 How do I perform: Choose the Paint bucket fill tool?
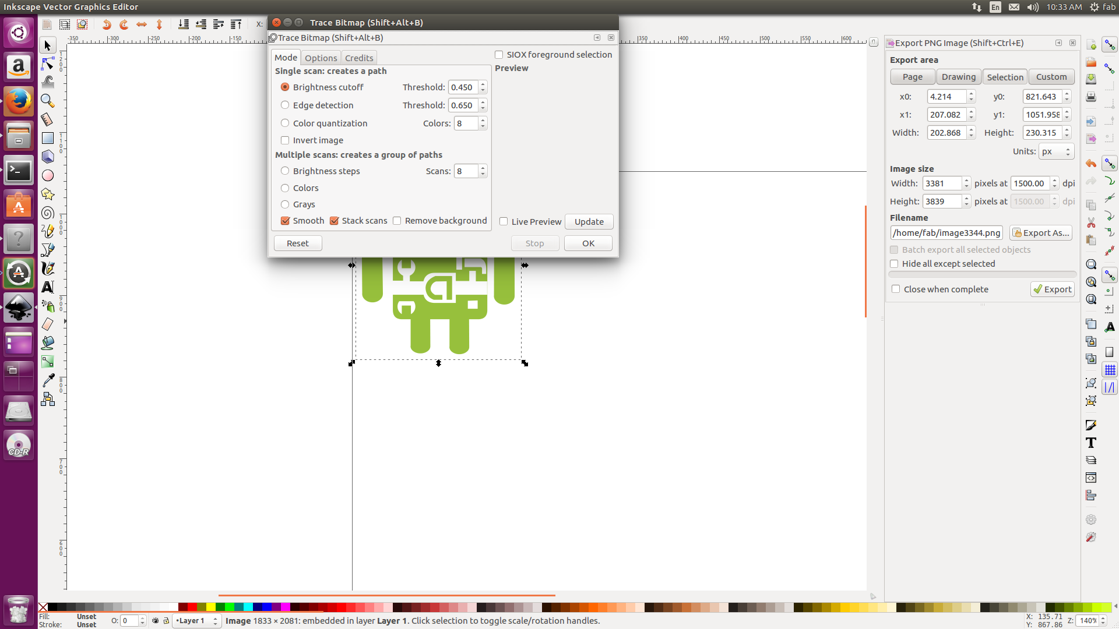coord(48,343)
